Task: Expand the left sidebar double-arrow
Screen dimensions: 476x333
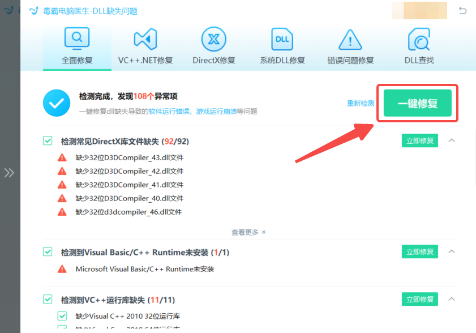Action: 9,173
